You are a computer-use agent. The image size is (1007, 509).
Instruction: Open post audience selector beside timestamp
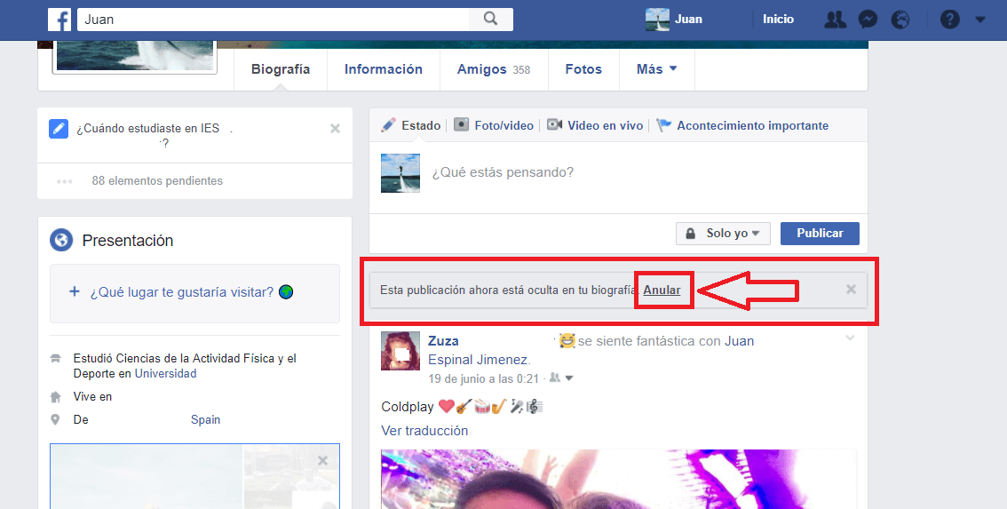tap(560, 378)
